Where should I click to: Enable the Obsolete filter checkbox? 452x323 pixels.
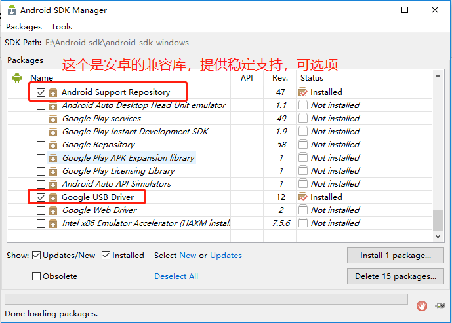point(36,276)
